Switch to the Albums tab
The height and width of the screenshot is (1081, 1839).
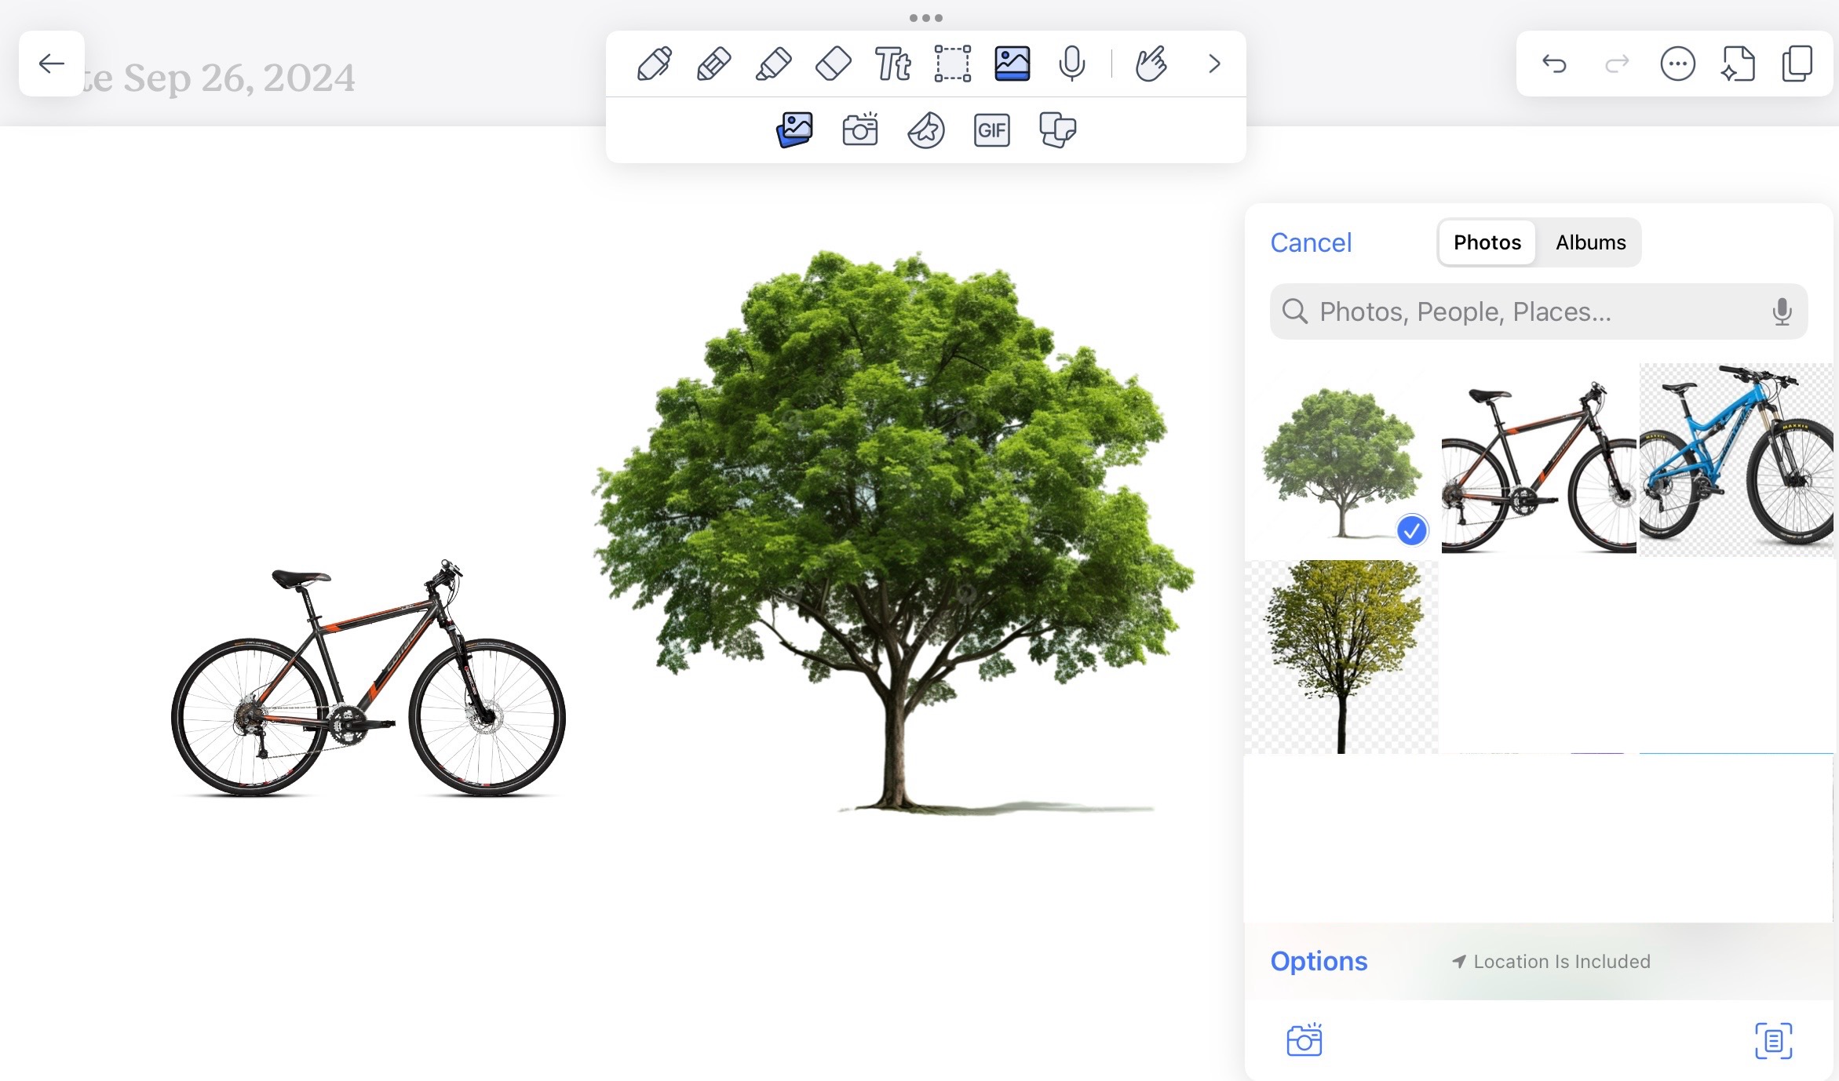[x=1591, y=242]
